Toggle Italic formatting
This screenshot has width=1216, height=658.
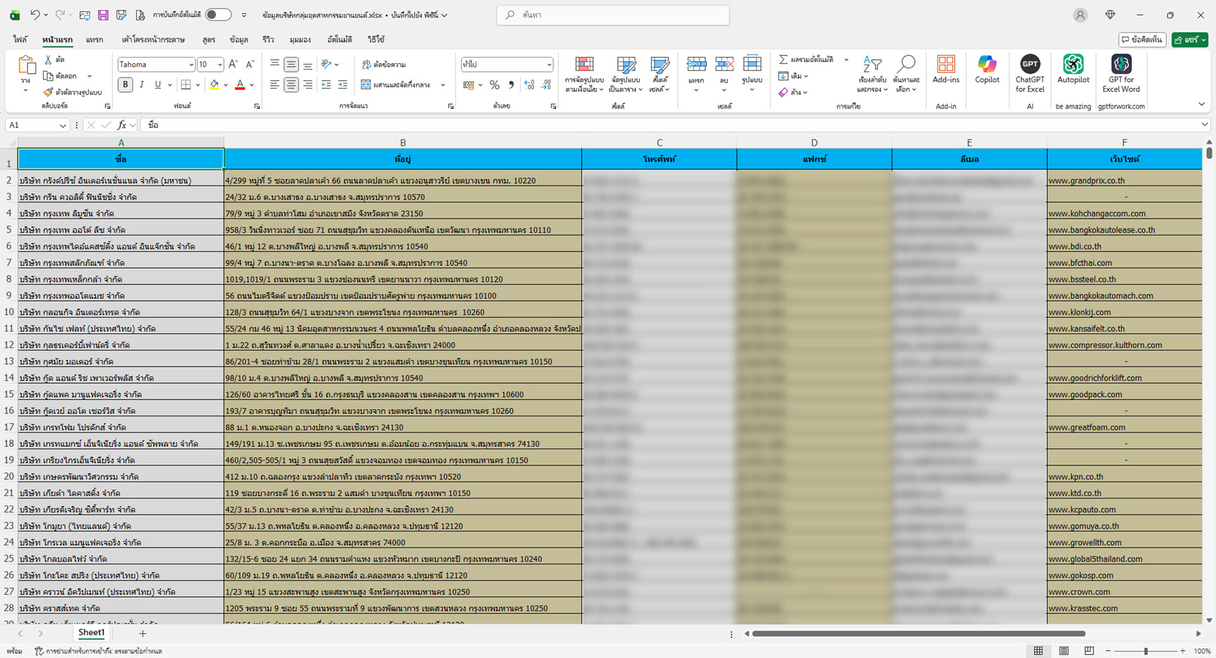pos(141,85)
